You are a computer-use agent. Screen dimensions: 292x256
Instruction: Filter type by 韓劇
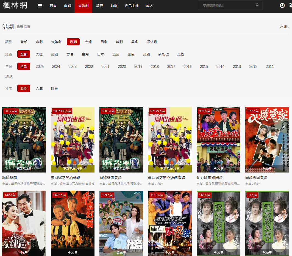coord(119,42)
